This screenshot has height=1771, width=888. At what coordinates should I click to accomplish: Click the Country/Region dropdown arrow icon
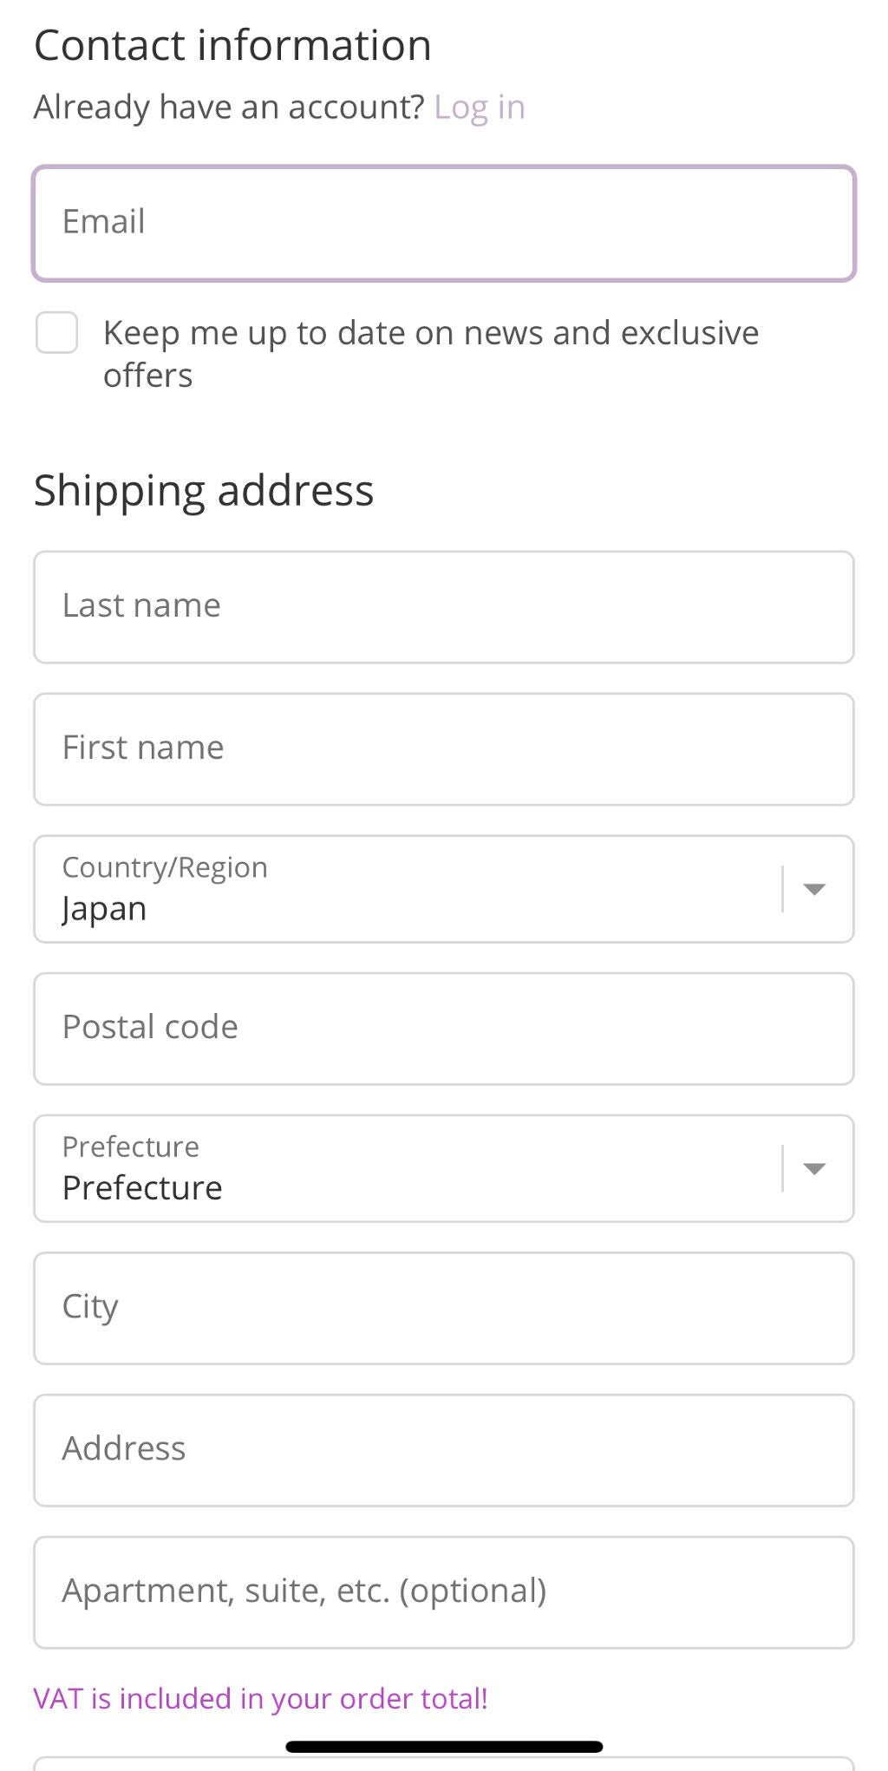pos(813,889)
